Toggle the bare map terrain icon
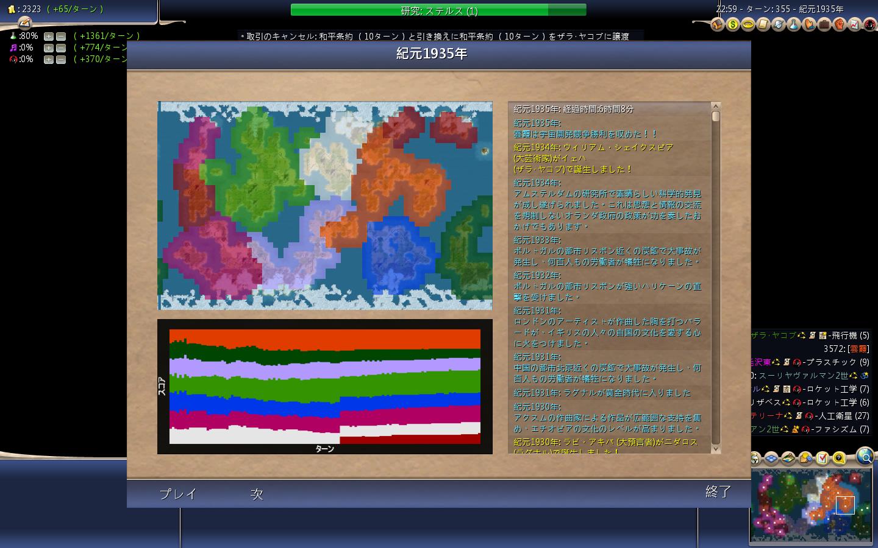 click(x=789, y=458)
